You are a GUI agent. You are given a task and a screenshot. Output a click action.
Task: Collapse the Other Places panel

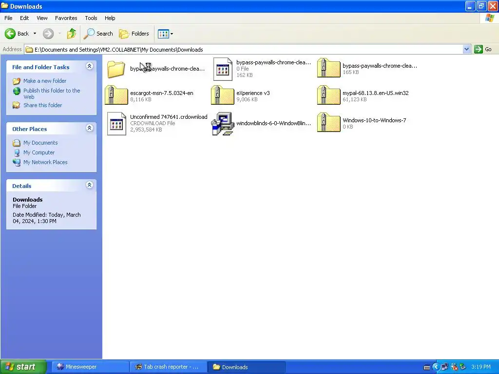point(90,128)
